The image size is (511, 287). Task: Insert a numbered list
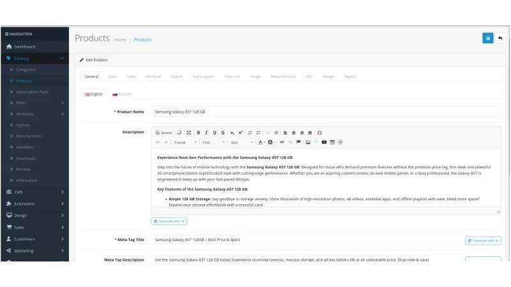[250, 133]
